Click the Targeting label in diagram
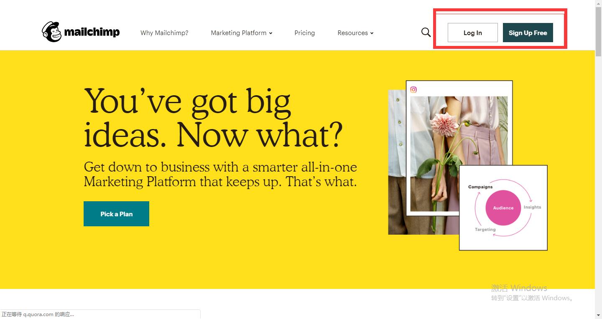 [485, 229]
